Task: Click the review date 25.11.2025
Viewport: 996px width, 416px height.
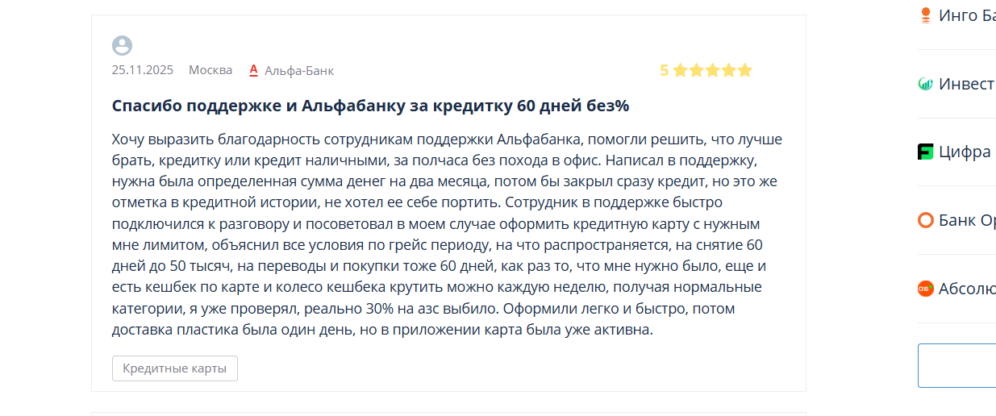Action: [143, 70]
